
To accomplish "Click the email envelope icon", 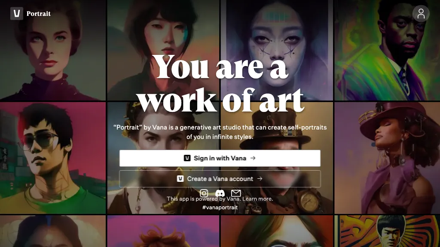I will (x=236, y=193).
